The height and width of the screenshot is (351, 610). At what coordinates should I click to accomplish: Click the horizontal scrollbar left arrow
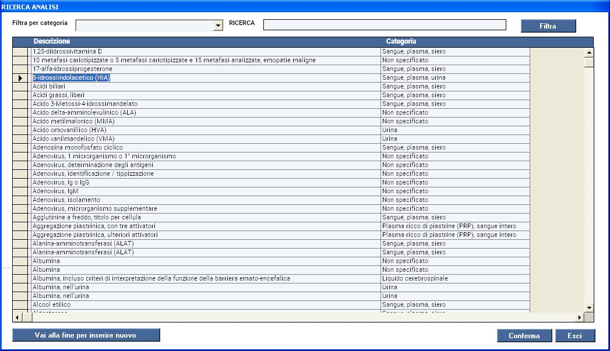pos(17,317)
